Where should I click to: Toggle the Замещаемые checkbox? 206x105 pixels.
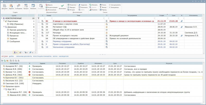[x=110, y=7]
